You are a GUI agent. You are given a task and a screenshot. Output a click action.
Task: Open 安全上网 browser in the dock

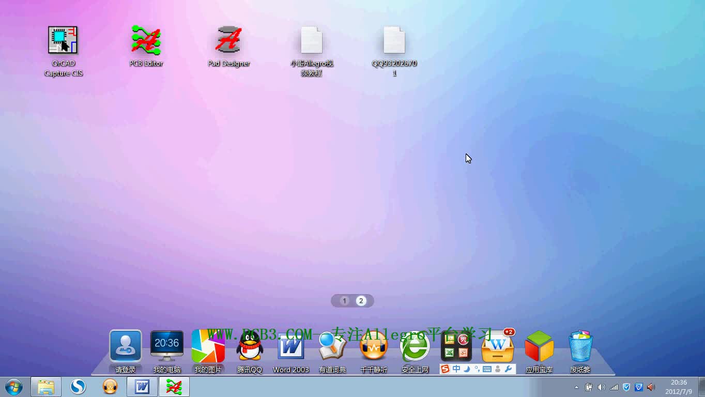pyautogui.click(x=415, y=352)
